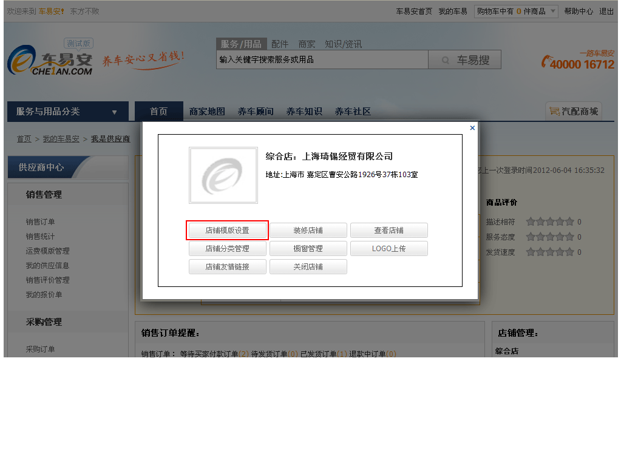The width and height of the screenshot is (621, 472).
Task: Open 我的报价单 in the sidebar
Action: [44, 295]
